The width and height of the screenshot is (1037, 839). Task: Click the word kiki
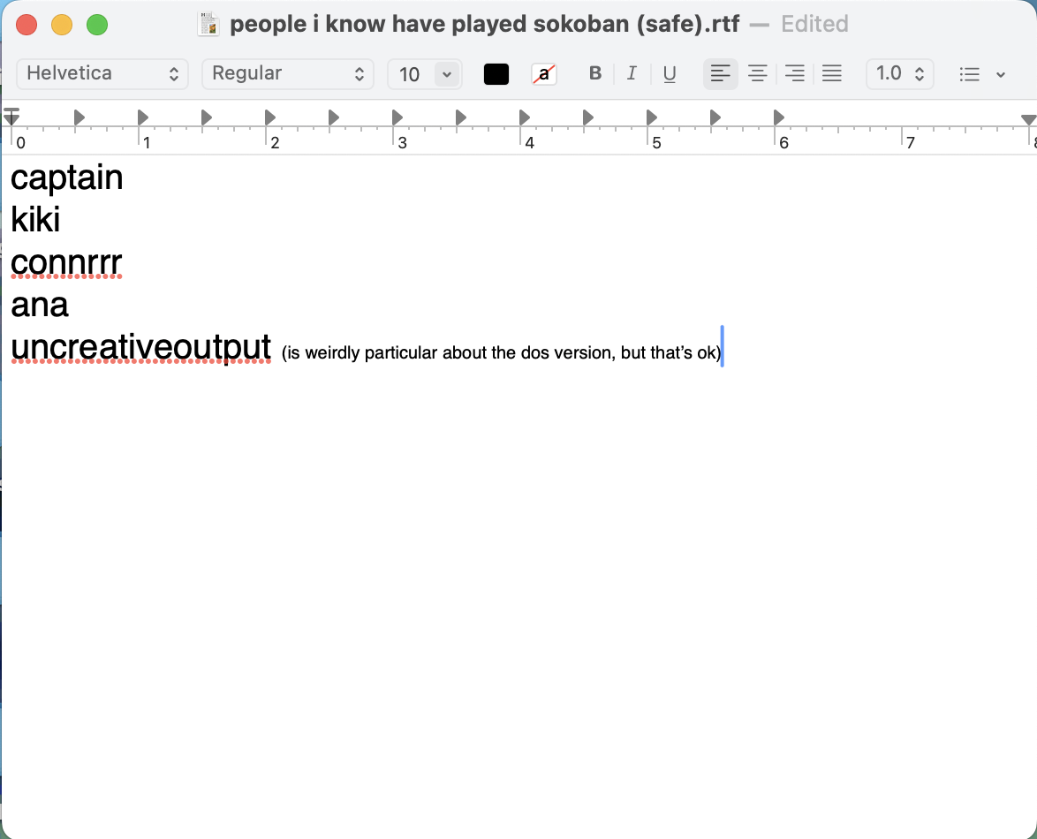coord(35,220)
